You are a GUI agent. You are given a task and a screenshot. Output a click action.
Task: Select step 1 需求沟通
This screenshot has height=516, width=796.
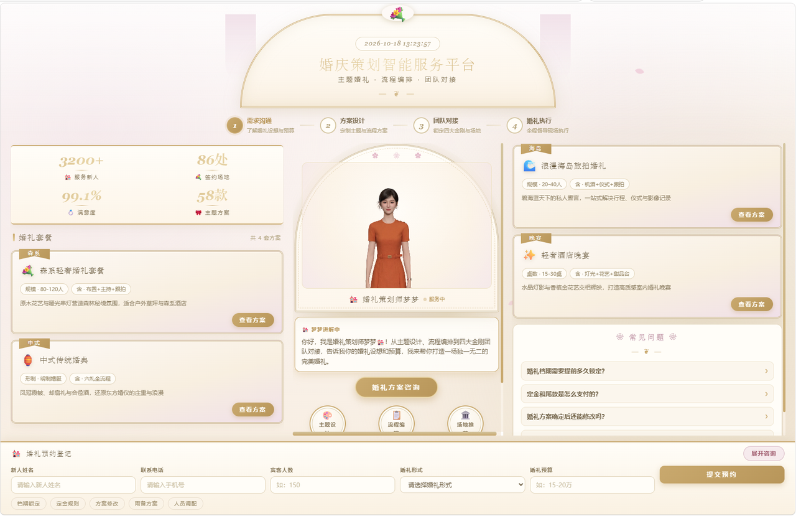[x=261, y=125]
